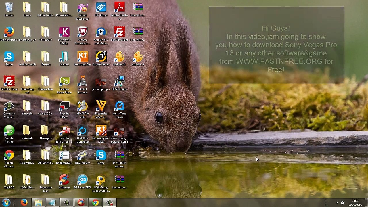Screen dimensions: 368x207
Task: Launch HMA! Pro VPN
Action: tap(83, 110)
